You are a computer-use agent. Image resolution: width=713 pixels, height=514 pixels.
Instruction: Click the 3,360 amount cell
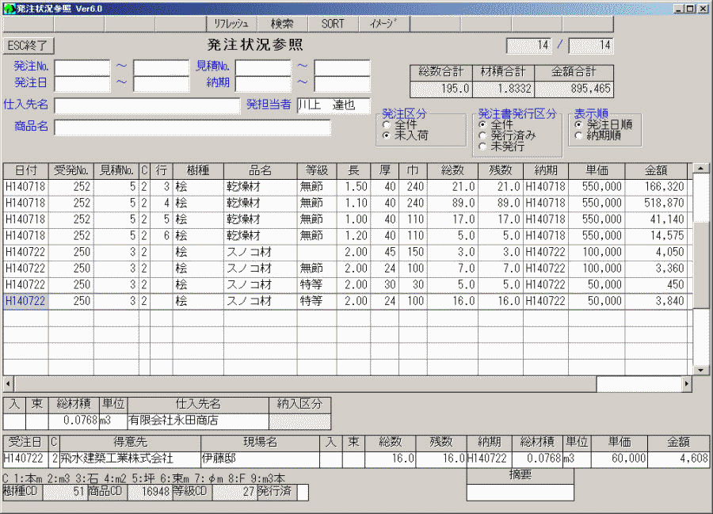point(656,268)
